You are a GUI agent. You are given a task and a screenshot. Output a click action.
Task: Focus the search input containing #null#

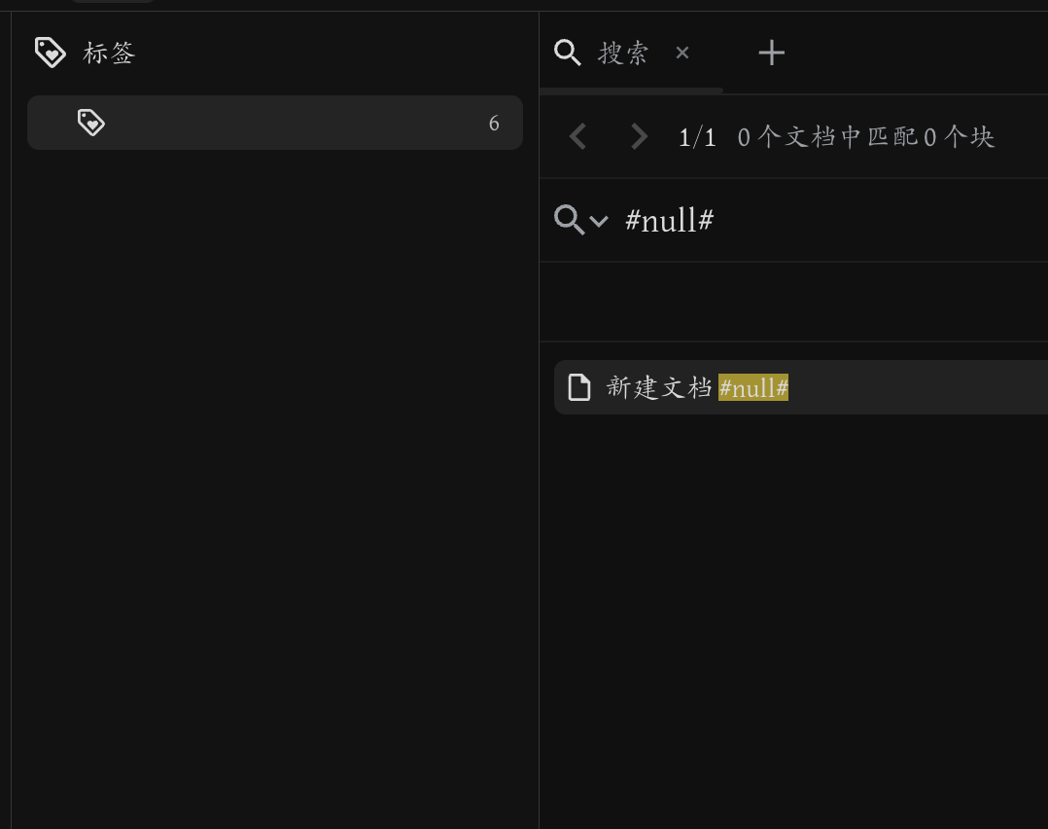(x=669, y=220)
